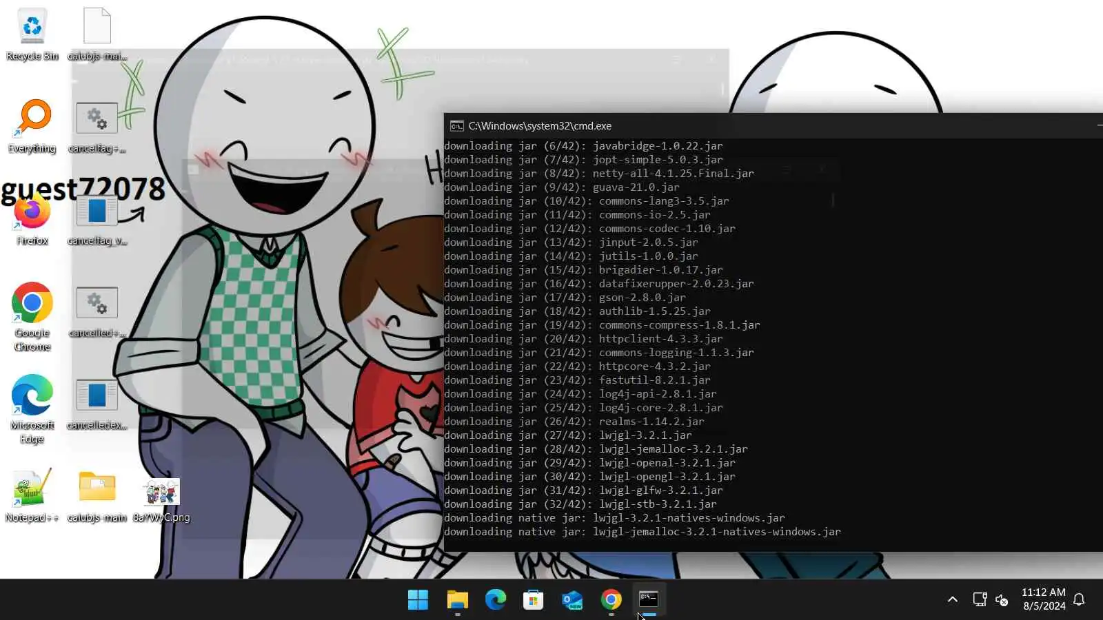Click the lwjgl-jemalloc-3.2.1-natives-windows.jar line
The width and height of the screenshot is (1103, 620).
tap(642, 532)
